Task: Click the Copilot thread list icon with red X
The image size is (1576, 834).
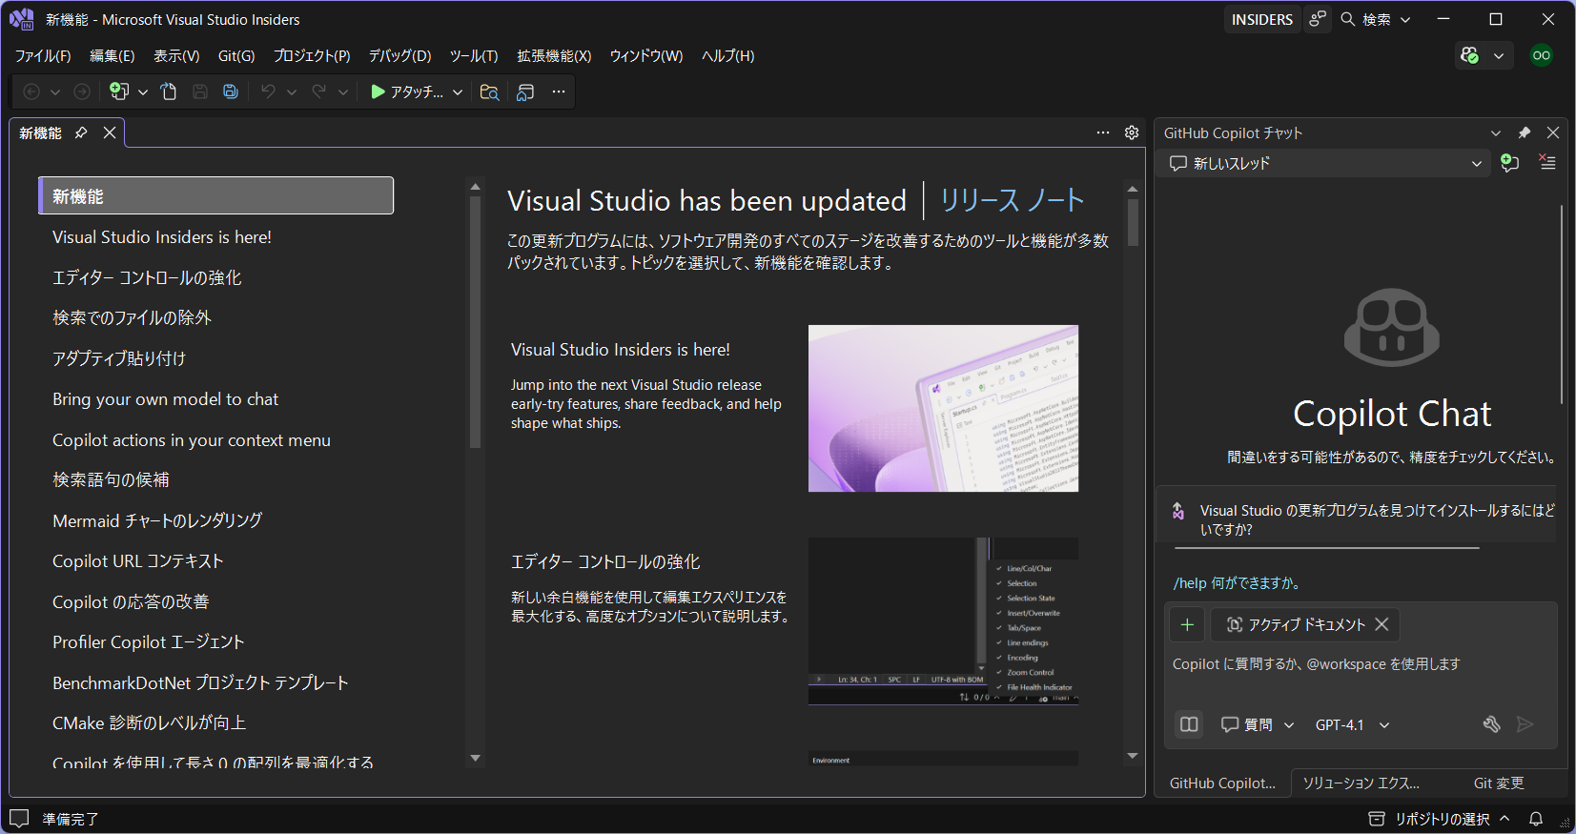Action: click(x=1547, y=163)
